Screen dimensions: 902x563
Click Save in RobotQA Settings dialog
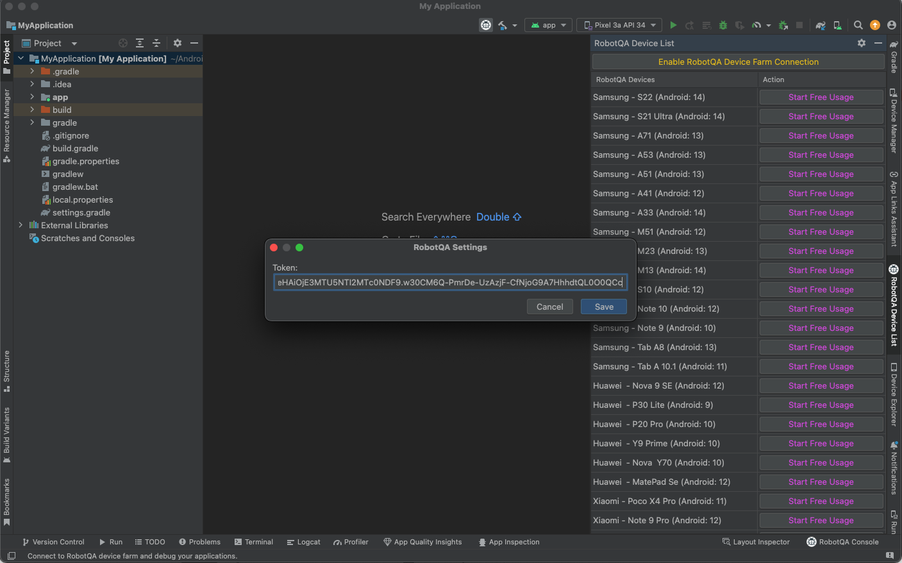click(x=604, y=307)
